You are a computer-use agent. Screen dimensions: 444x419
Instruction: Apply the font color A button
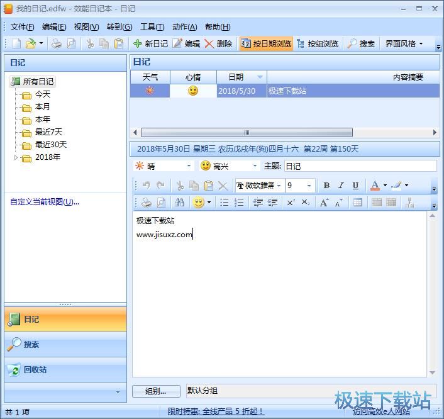coord(375,186)
